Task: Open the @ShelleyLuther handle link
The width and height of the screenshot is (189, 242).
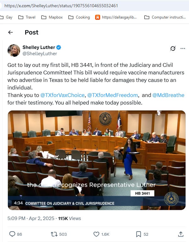Action: tap(40, 54)
